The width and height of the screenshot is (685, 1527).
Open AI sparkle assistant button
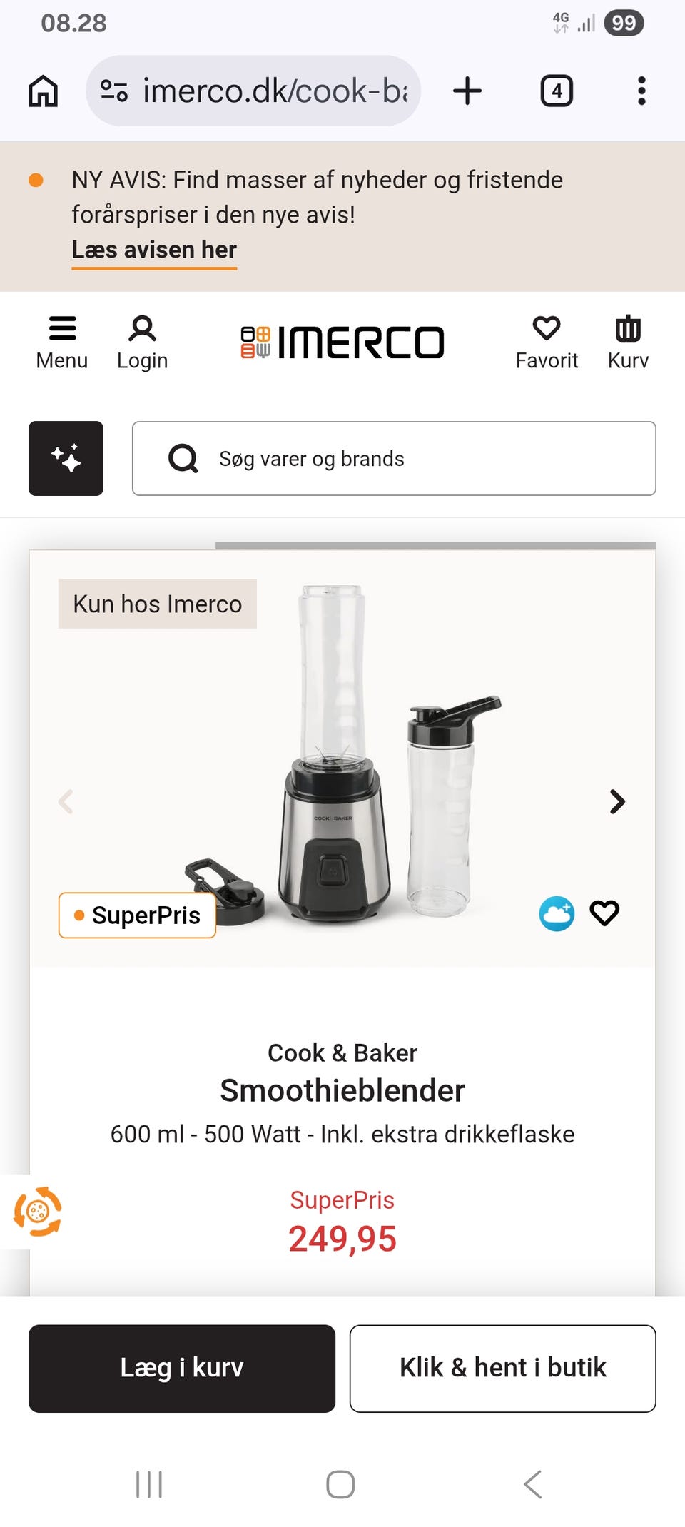click(66, 458)
